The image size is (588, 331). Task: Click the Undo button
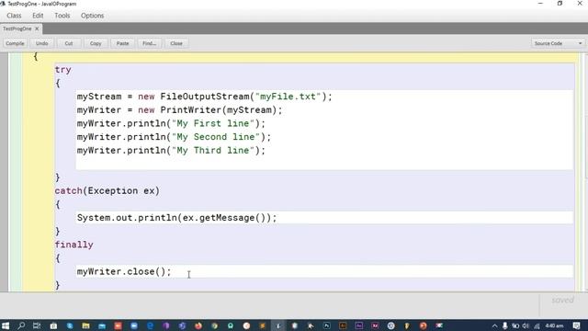41,43
